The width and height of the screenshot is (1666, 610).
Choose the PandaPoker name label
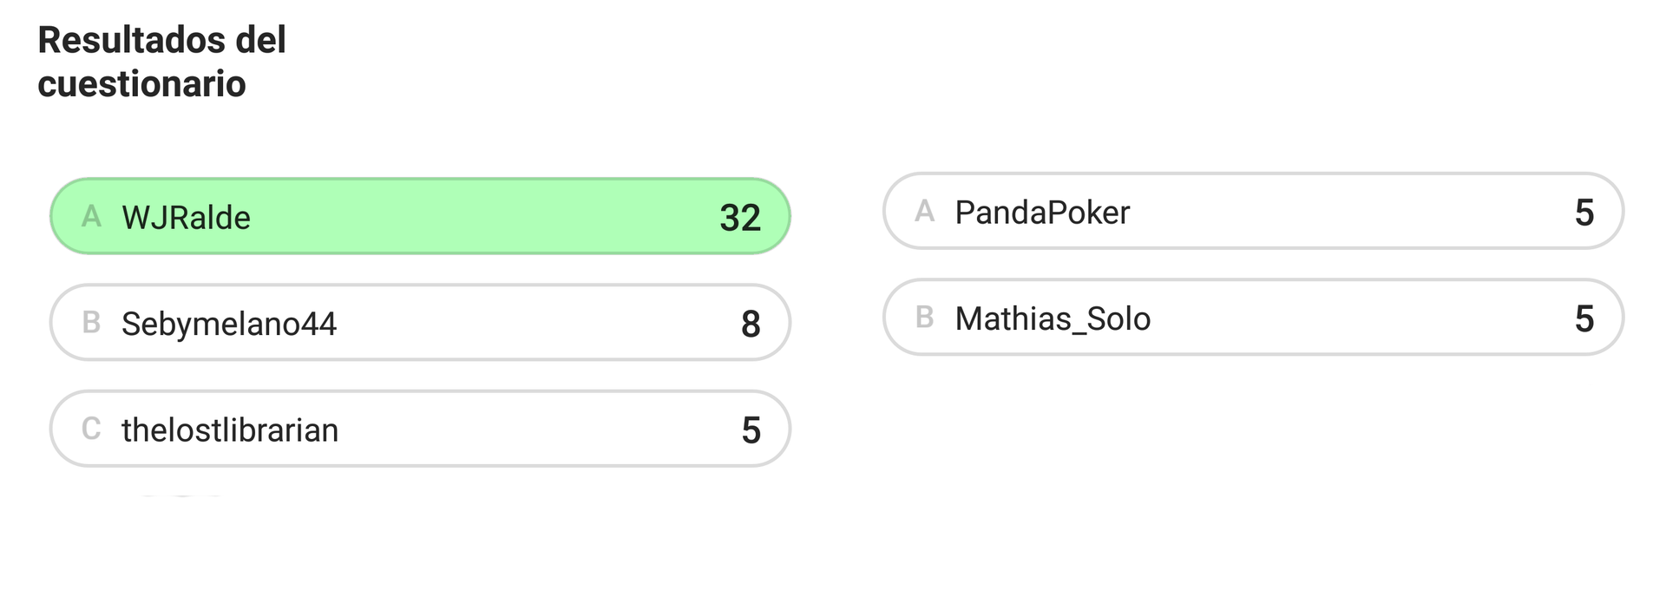click(1042, 213)
